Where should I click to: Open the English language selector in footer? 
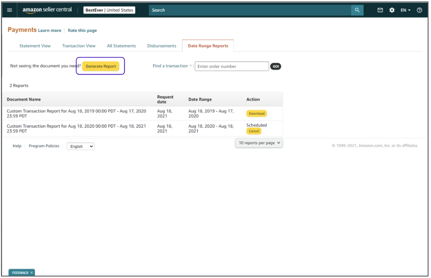coord(81,146)
